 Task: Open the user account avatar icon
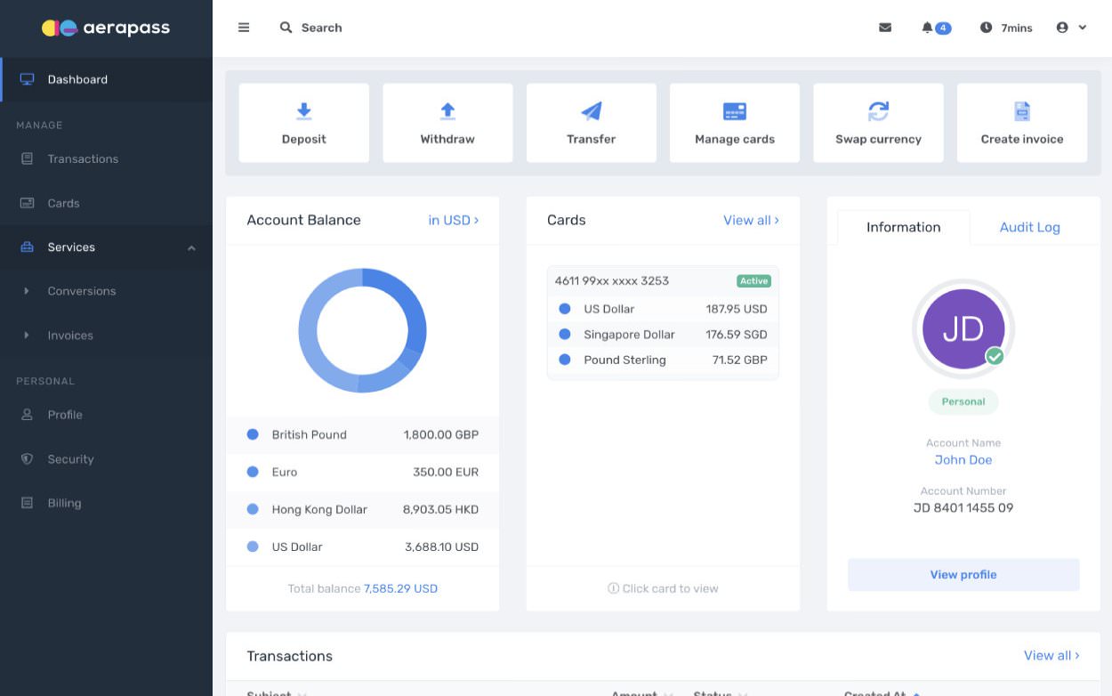1062,28
